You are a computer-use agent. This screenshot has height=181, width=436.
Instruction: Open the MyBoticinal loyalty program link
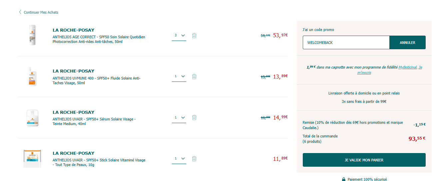click(x=408, y=67)
